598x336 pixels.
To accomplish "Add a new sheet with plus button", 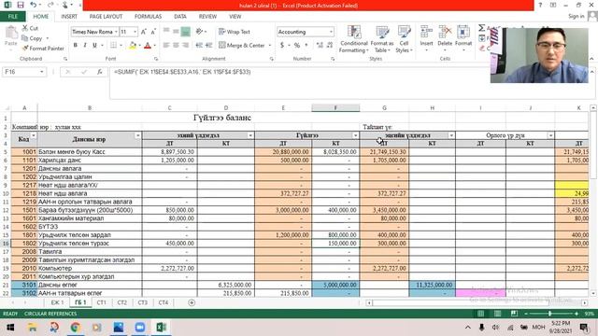I will [x=192, y=302].
